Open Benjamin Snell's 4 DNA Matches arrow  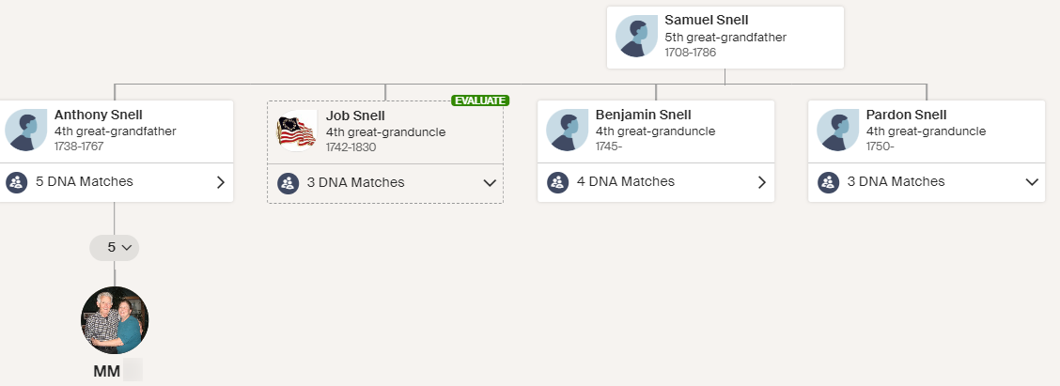coord(762,182)
